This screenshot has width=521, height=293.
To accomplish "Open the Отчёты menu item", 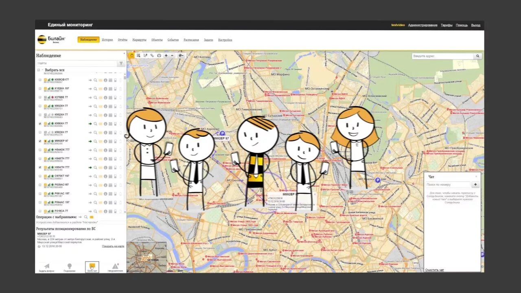I will 123,40.
